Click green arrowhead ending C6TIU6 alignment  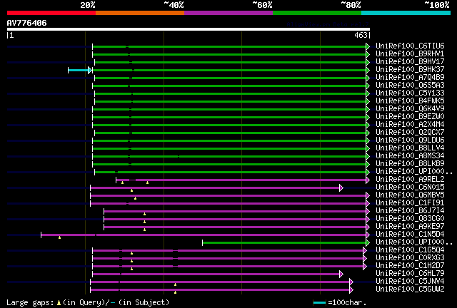tap(368, 46)
